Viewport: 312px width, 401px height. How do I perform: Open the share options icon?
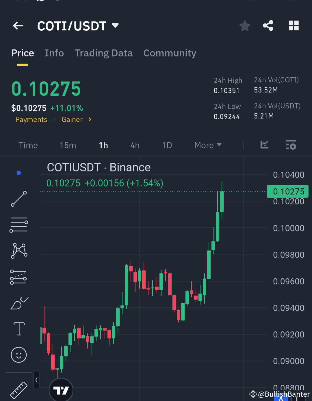point(268,25)
